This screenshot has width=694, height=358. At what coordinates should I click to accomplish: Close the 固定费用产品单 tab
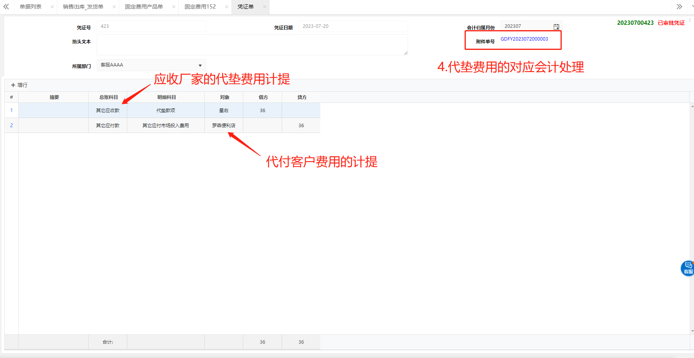point(174,7)
